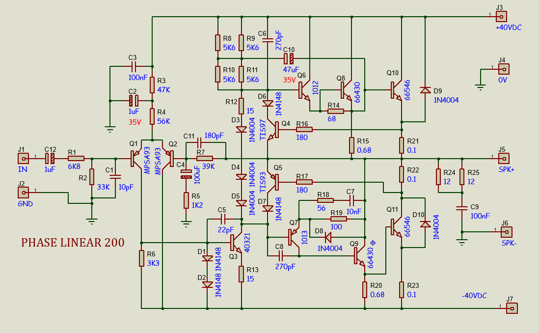This screenshot has width=539, height=333.
Task: Click the C9 100nF capacitor symbol
Action: pos(461,207)
